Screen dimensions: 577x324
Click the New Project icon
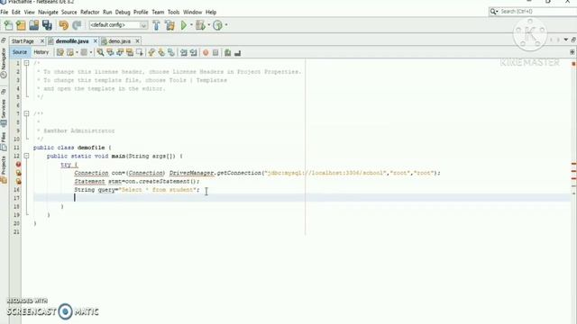pyautogui.click(x=21, y=25)
